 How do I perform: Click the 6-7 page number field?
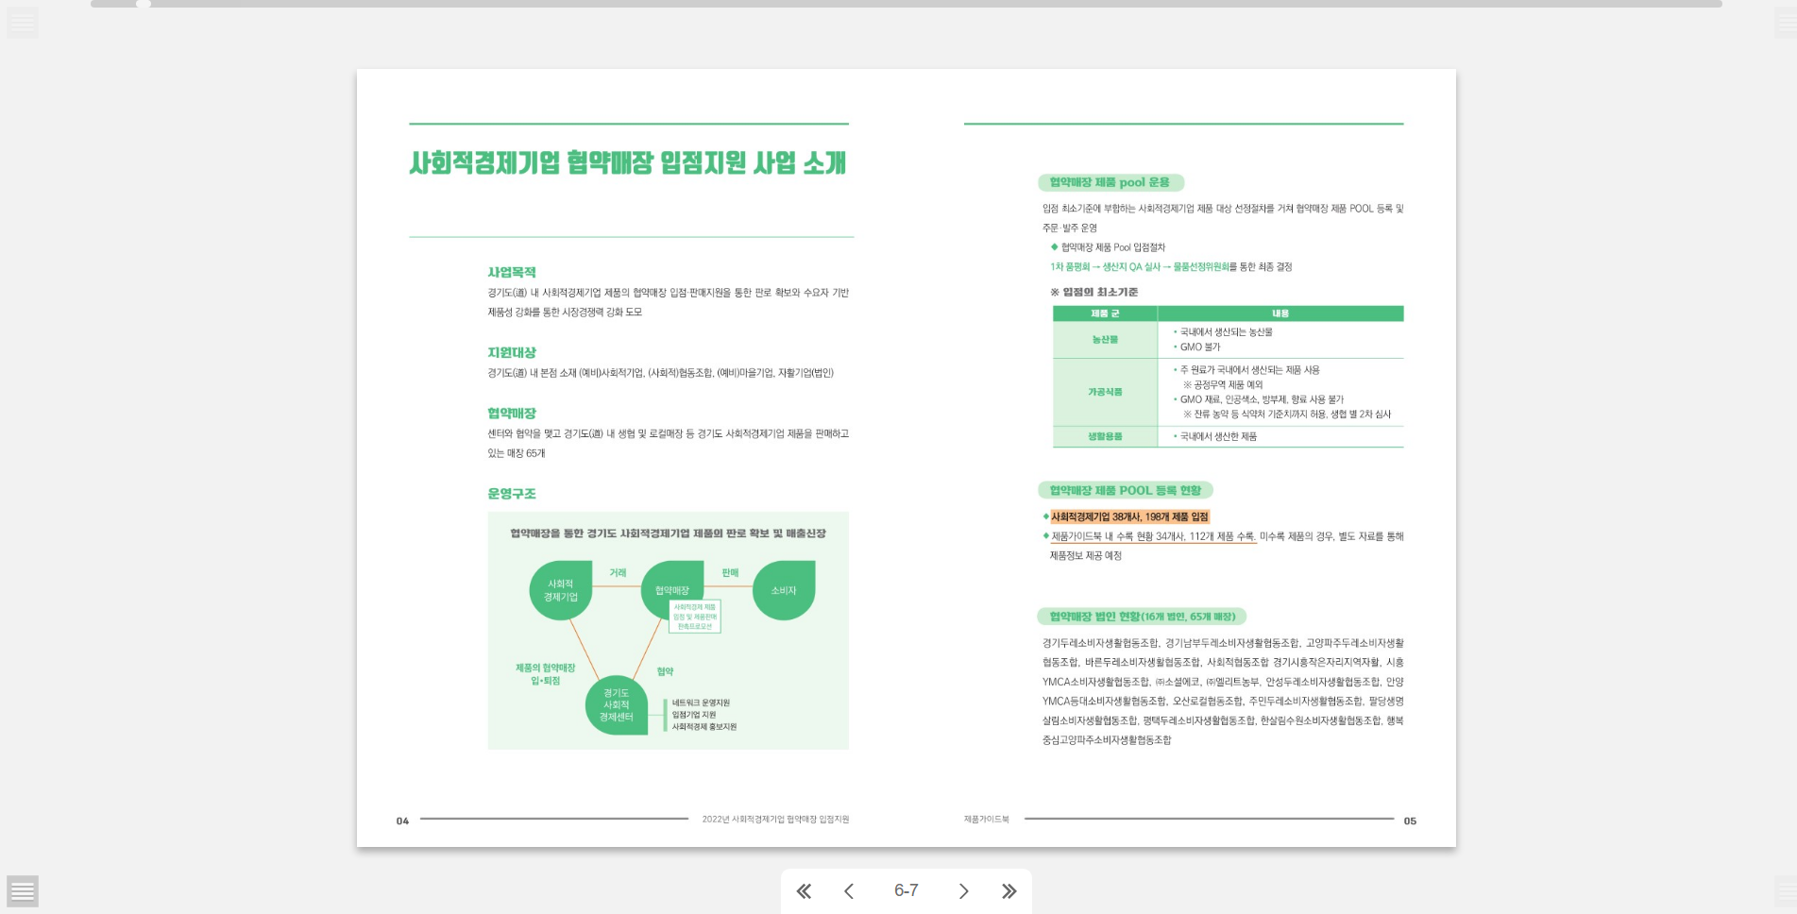[x=906, y=890]
